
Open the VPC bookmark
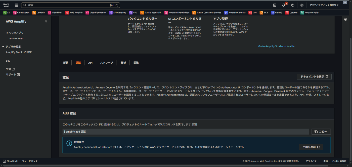click(x=133, y=13)
